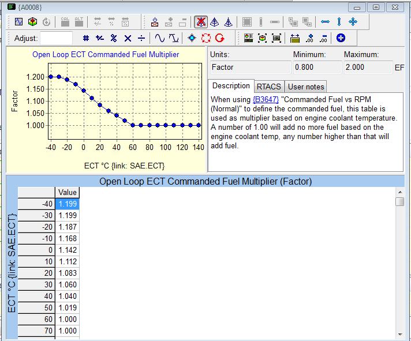
Task: Select the 1.040 value cell
Action: (68, 296)
